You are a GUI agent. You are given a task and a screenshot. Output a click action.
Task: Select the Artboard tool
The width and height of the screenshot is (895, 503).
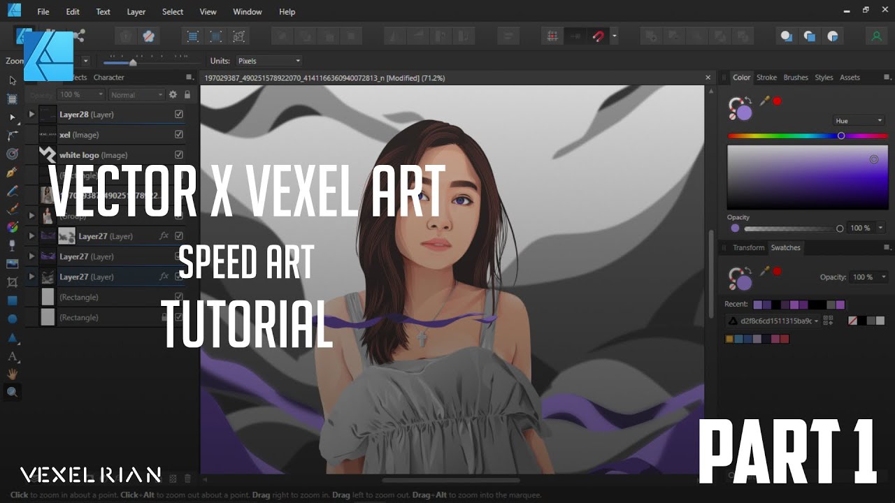click(12, 99)
